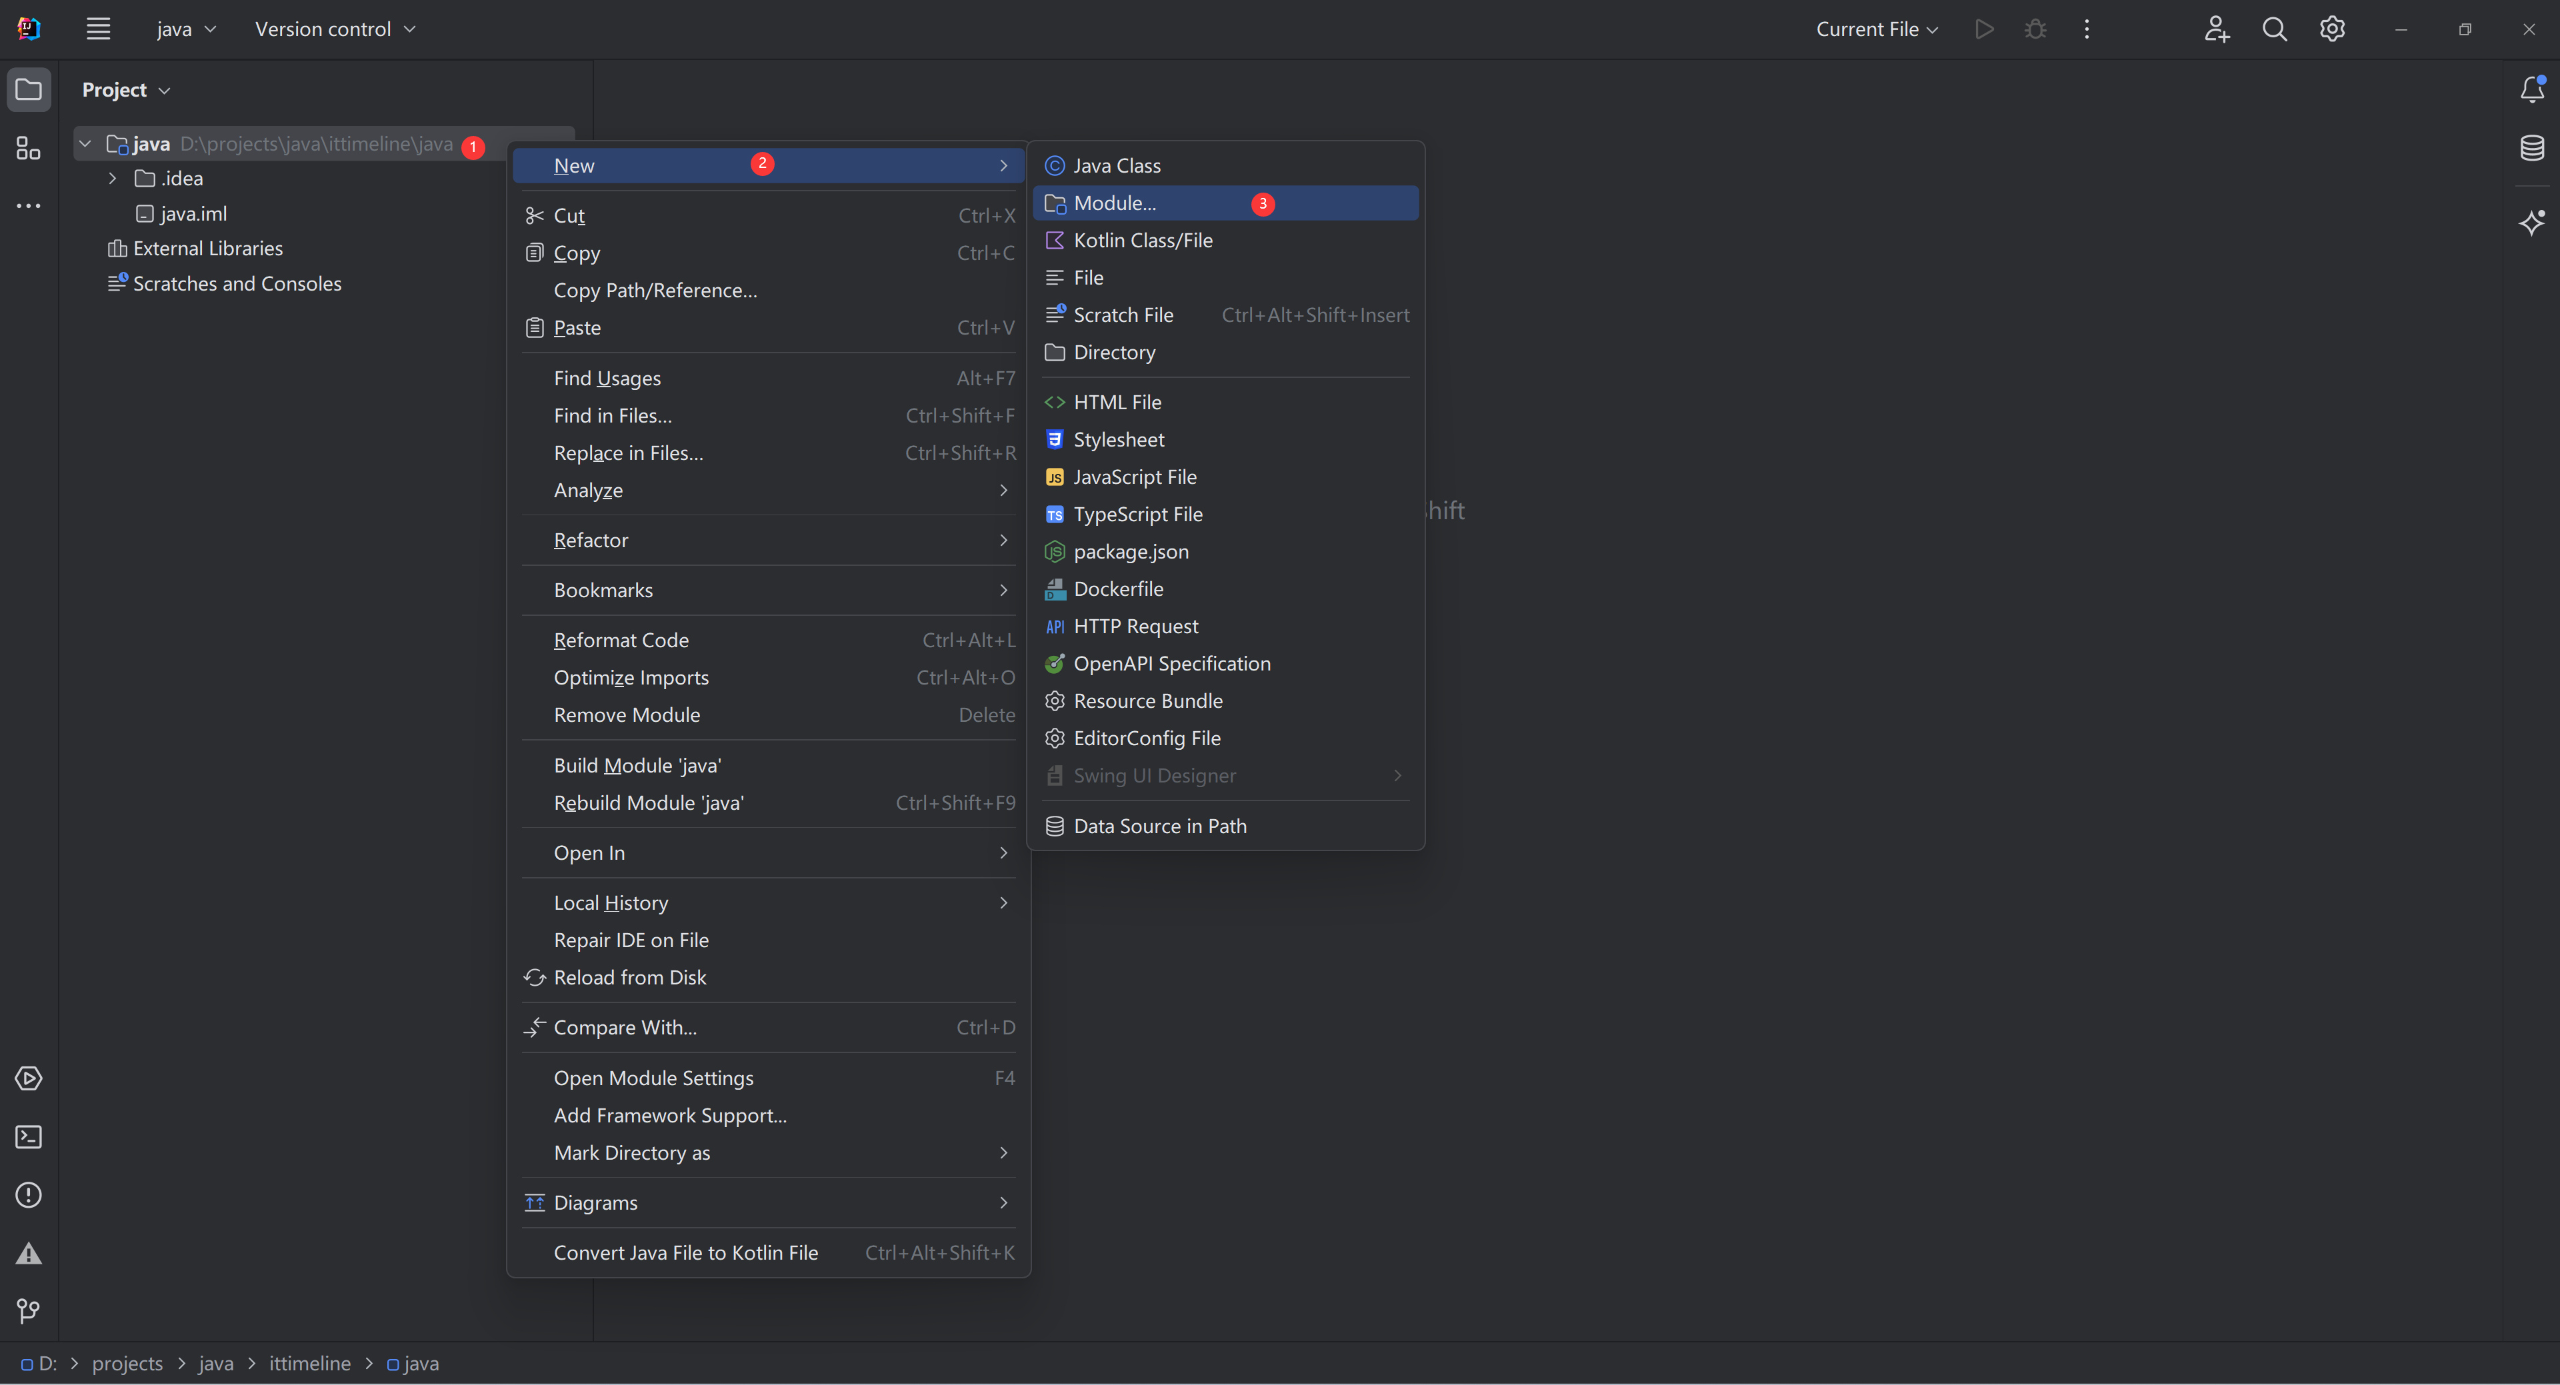The image size is (2560, 1385).
Task: Click the main menu hamburger icon
Action: [x=97, y=29]
